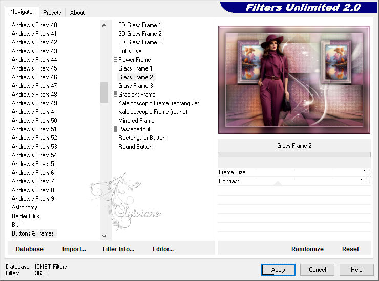Click the Cancel button
The image size is (379, 281).
pos(317,270)
